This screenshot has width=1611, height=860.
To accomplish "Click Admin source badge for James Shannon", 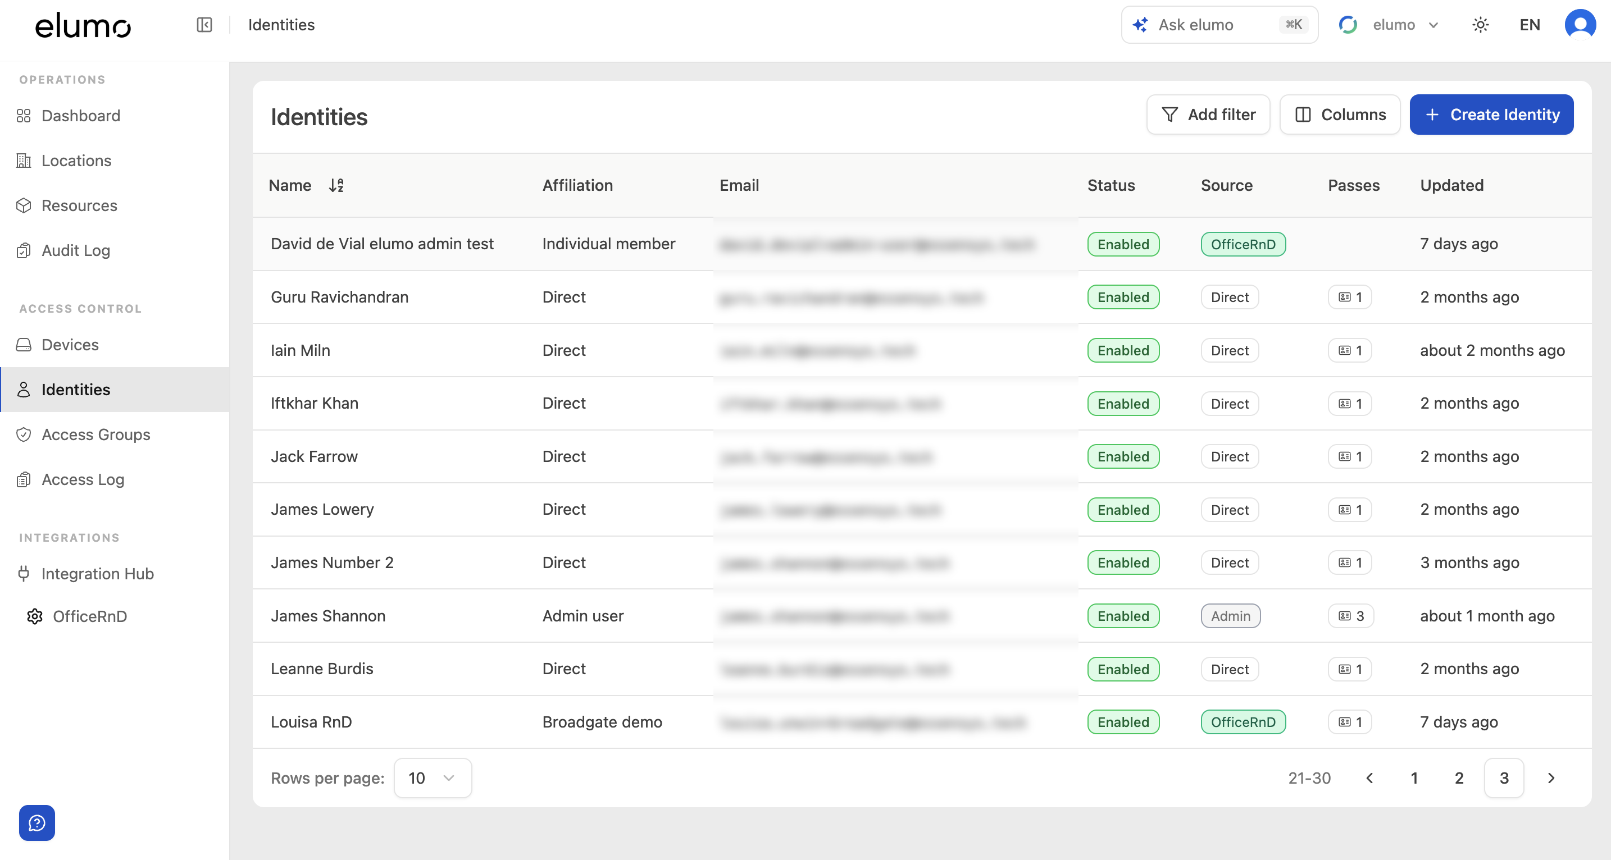I will 1230,616.
